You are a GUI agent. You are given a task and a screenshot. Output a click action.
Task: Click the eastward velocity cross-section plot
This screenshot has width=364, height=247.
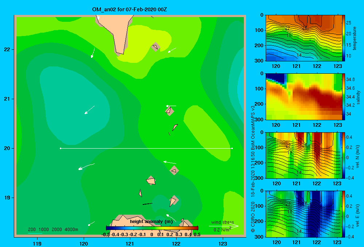304,214
